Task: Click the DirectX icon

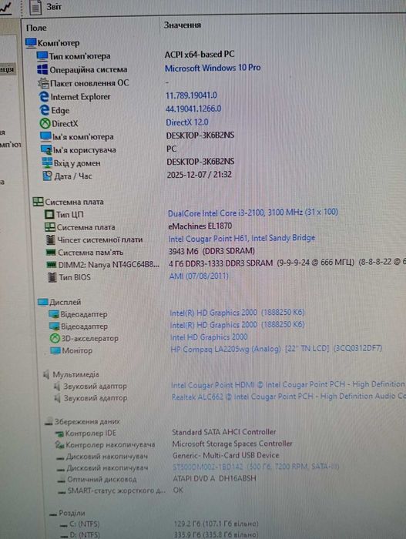Action: pos(45,123)
